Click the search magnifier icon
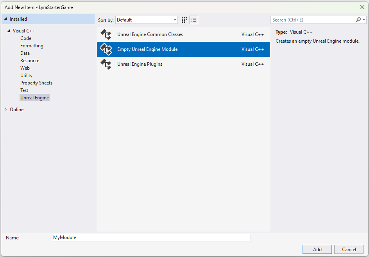 pyautogui.click(x=358, y=20)
